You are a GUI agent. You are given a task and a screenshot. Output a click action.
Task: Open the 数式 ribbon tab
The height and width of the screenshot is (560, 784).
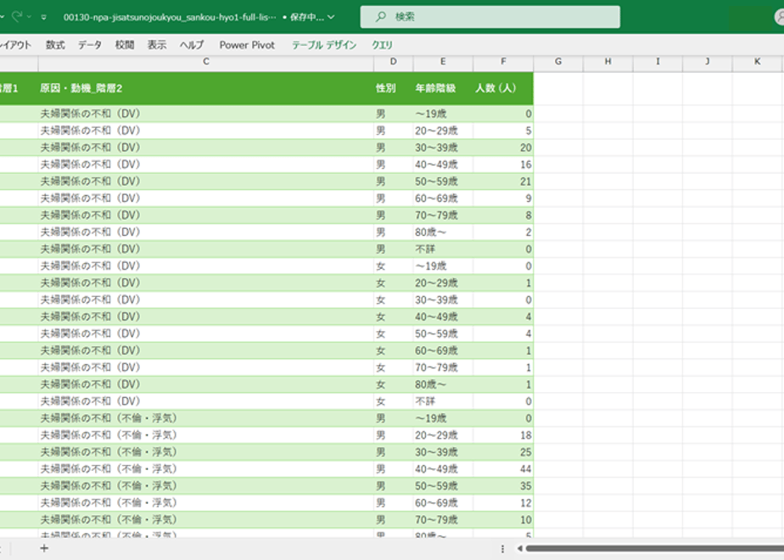tap(55, 45)
